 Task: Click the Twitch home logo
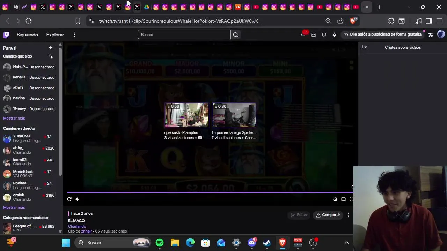click(x=6, y=35)
